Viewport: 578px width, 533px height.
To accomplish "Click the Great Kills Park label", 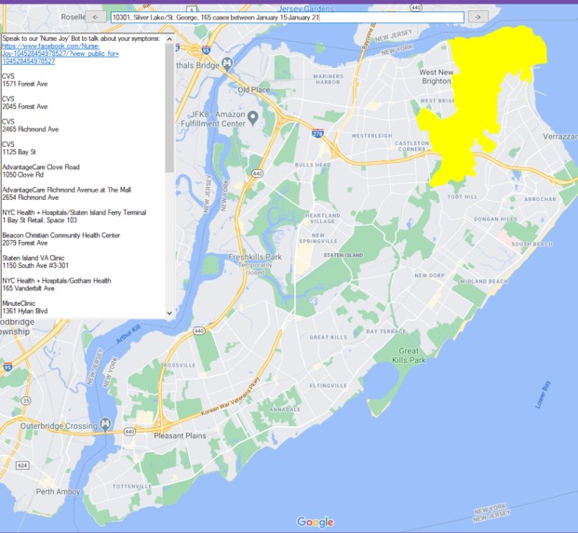I will 409,355.
